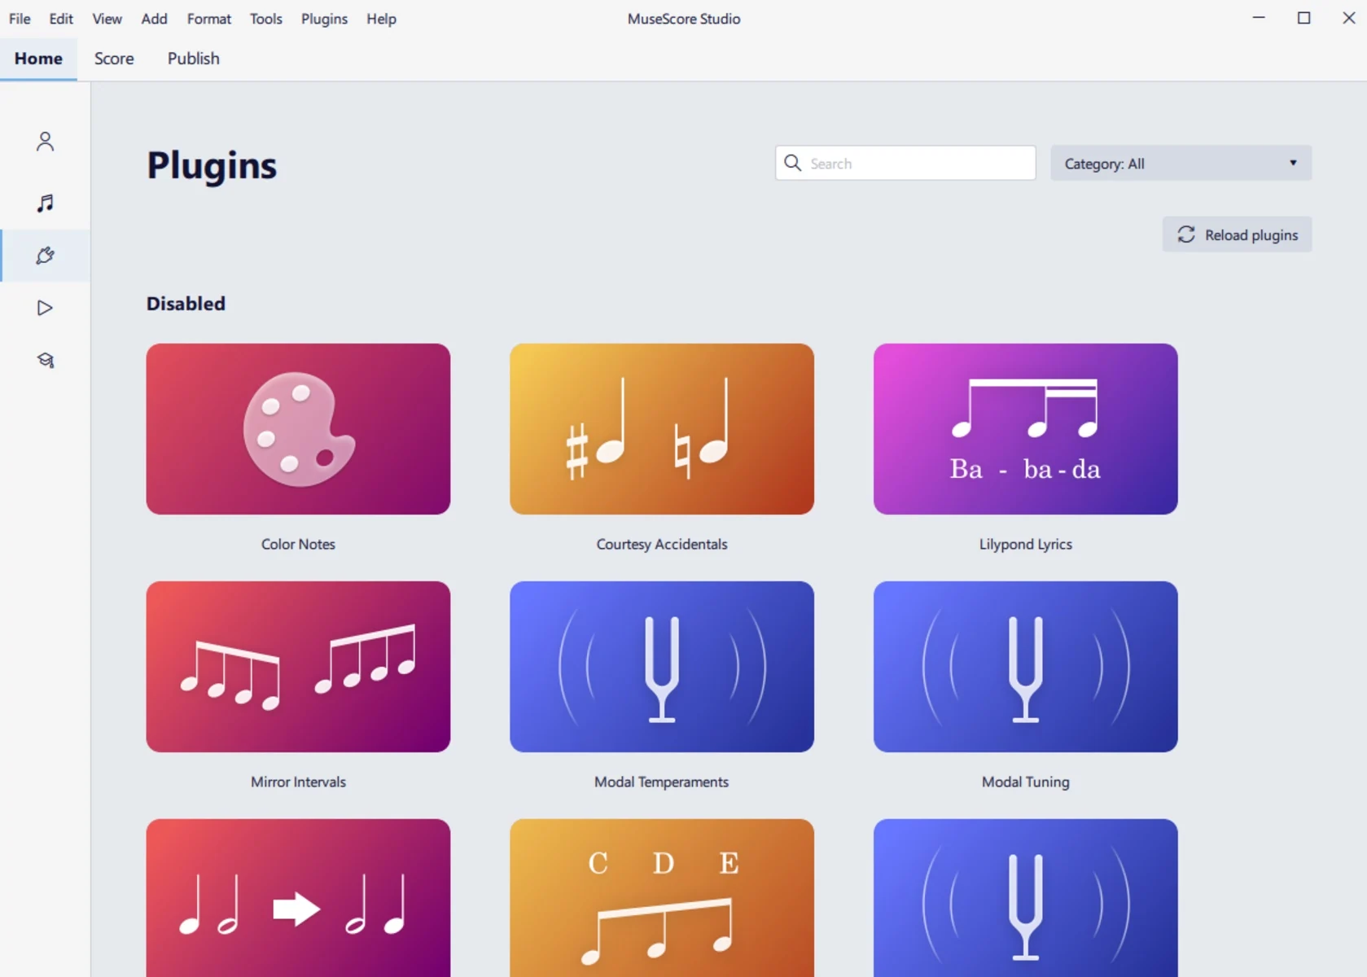Click the Reload plugins button
Image resolution: width=1367 pixels, height=977 pixels.
click(1237, 234)
